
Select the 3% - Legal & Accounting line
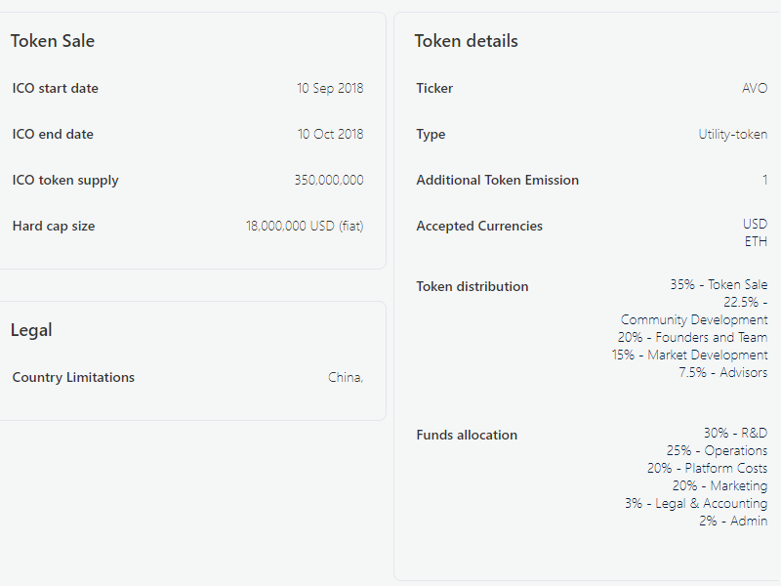tap(696, 503)
